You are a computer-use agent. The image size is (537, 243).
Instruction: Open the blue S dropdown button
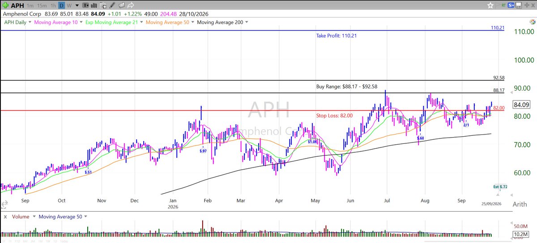tap(511, 5)
